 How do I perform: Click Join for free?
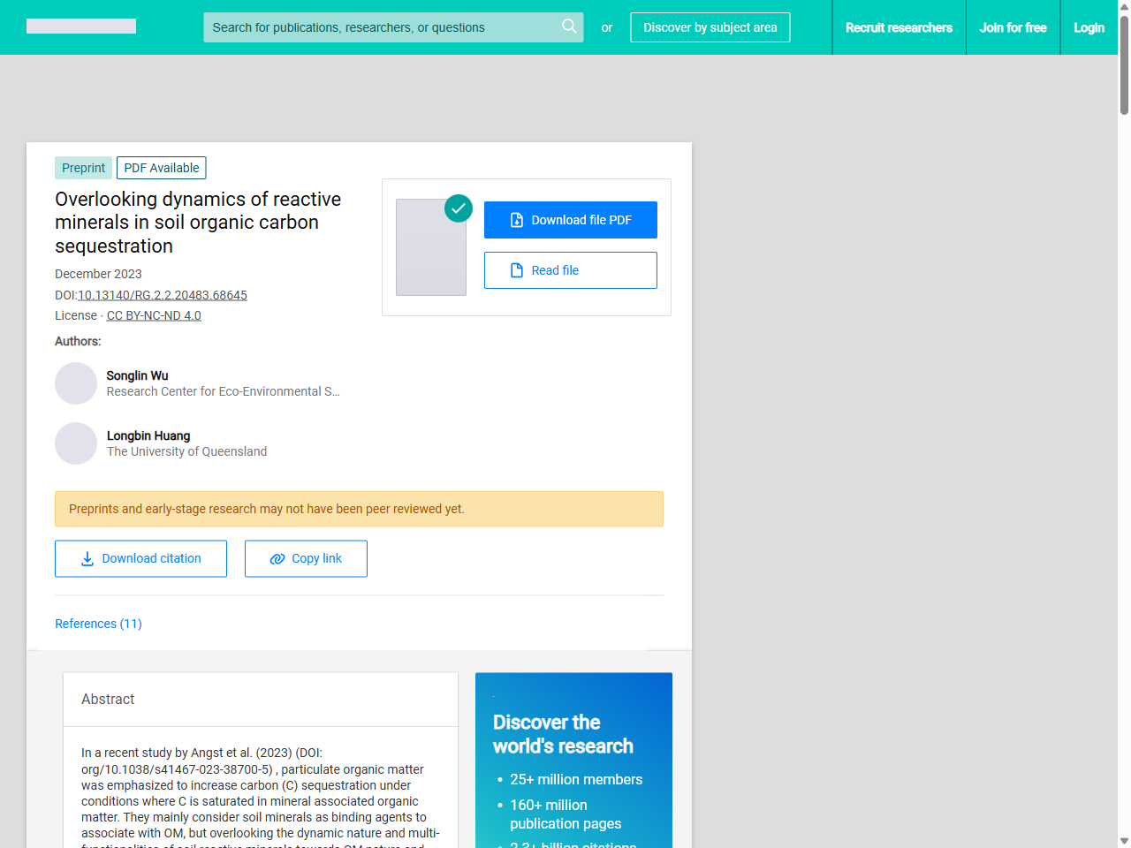1013,27
